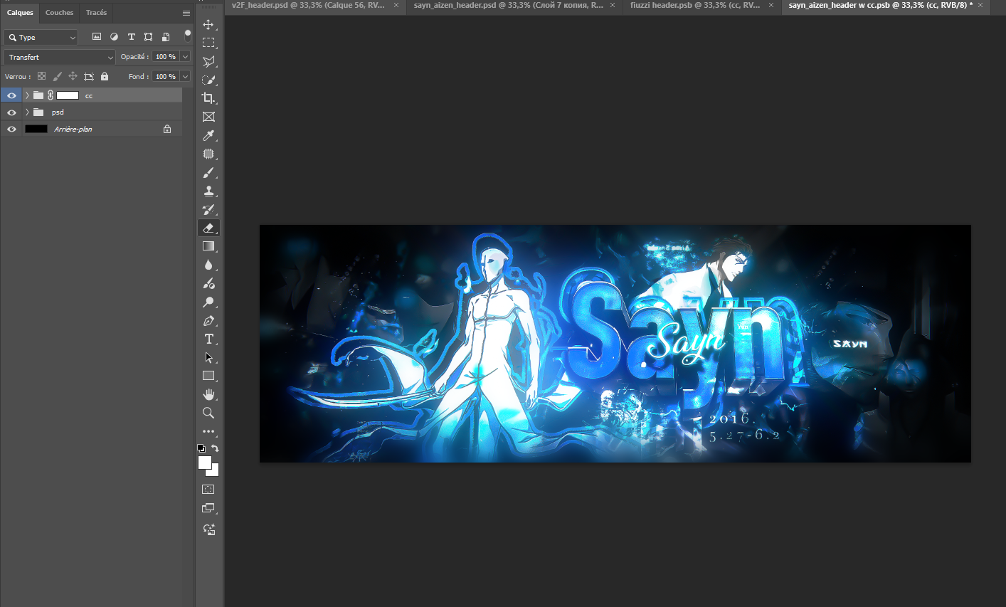Select the Eyedropper tool
The image size is (1006, 607).
pos(208,135)
